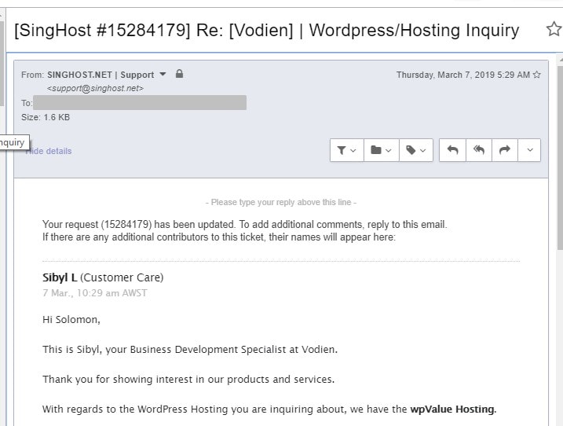Open the sender options dropdown arrow
Screen dimensions: 563x426
163,75
